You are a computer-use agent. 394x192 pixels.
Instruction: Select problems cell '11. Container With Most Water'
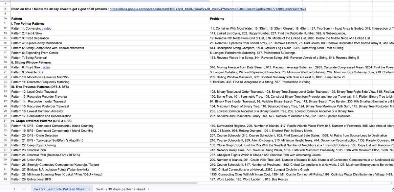(x=301, y=29)
